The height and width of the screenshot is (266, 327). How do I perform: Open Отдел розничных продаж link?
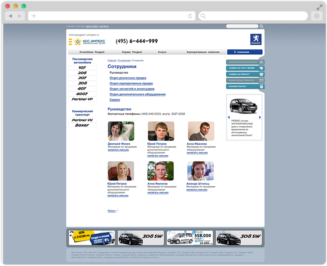(x=128, y=78)
